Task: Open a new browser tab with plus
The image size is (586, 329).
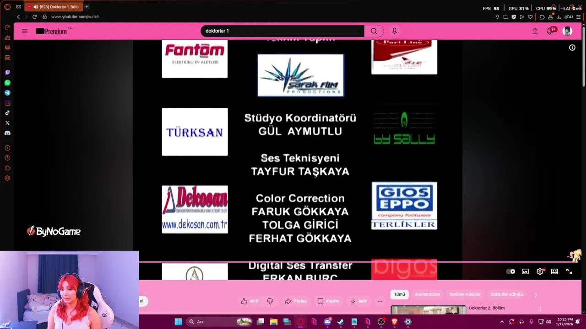Action: pyautogui.click(x=87, y=7)
